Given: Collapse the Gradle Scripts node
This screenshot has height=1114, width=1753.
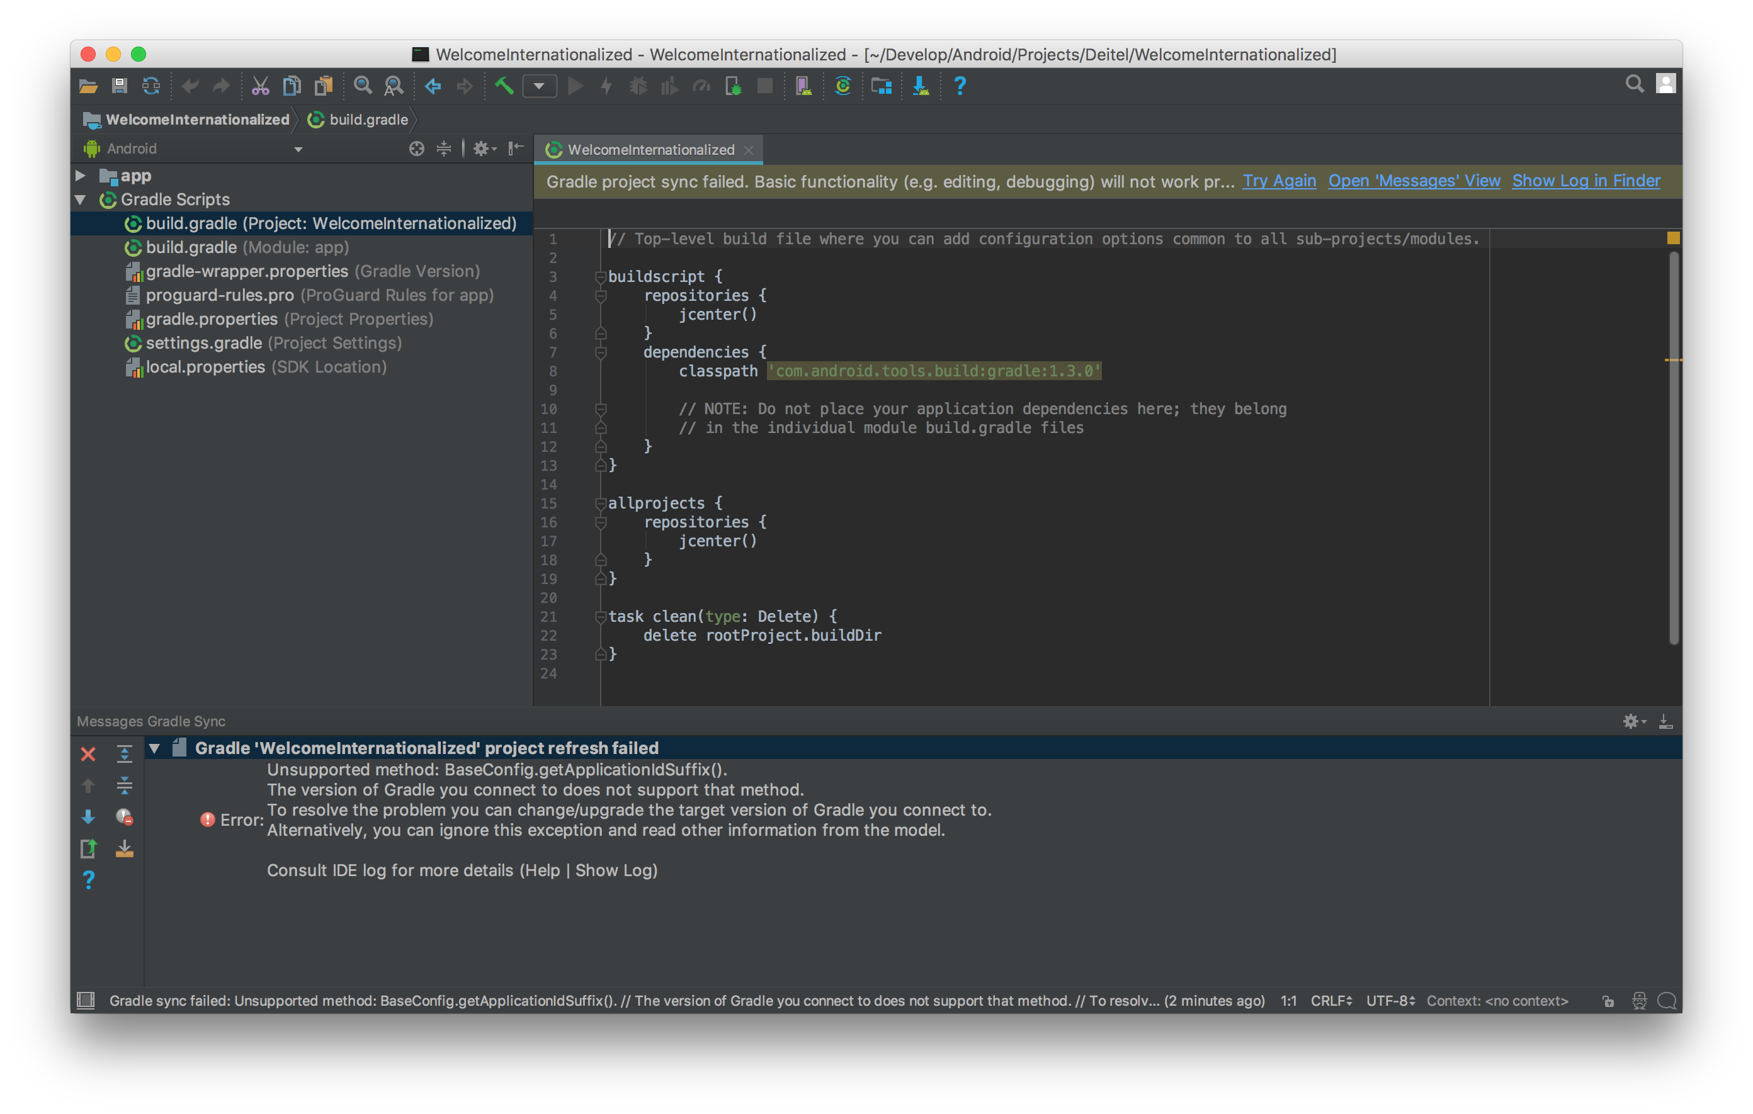Looking at the screenshot, I should [81, 200].
